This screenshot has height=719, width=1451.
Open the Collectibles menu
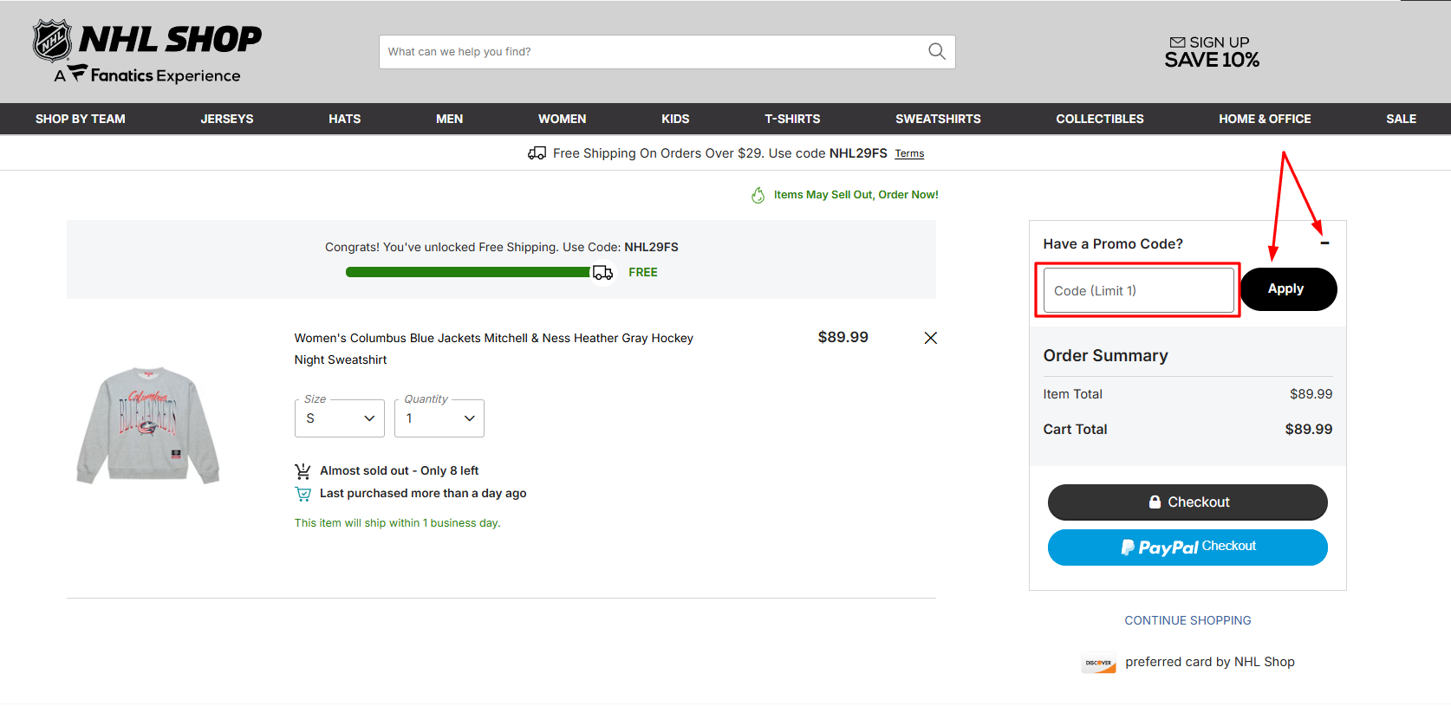1100,119
